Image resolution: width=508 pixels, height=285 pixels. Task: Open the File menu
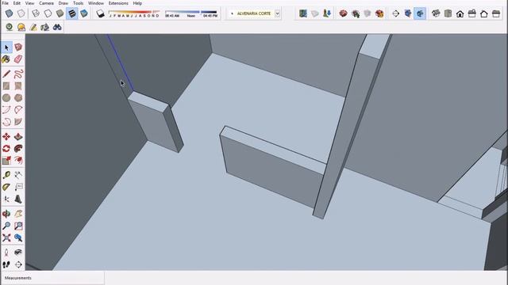[x=6, y=3]
